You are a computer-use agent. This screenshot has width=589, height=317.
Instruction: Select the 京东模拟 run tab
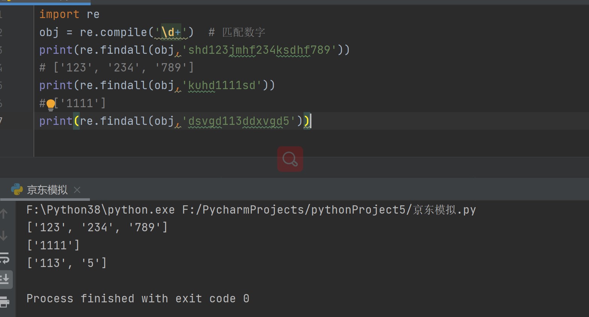[x=47, y=190]
